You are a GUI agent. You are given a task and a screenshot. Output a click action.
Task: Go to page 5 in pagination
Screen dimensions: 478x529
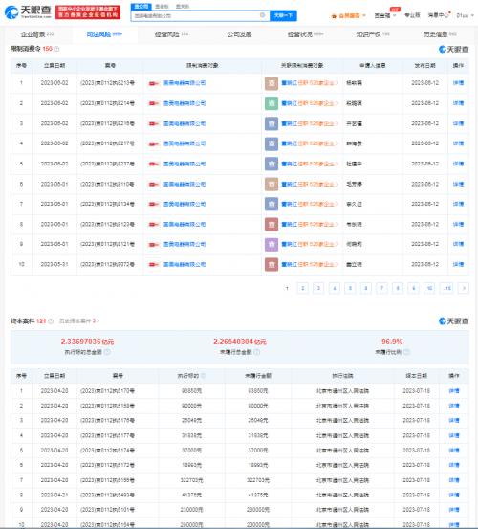tap(350, 288)
